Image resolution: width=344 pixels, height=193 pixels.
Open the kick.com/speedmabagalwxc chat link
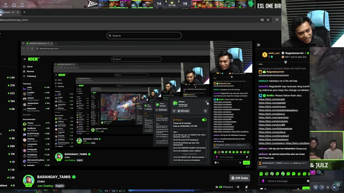(x=278, y=110)
